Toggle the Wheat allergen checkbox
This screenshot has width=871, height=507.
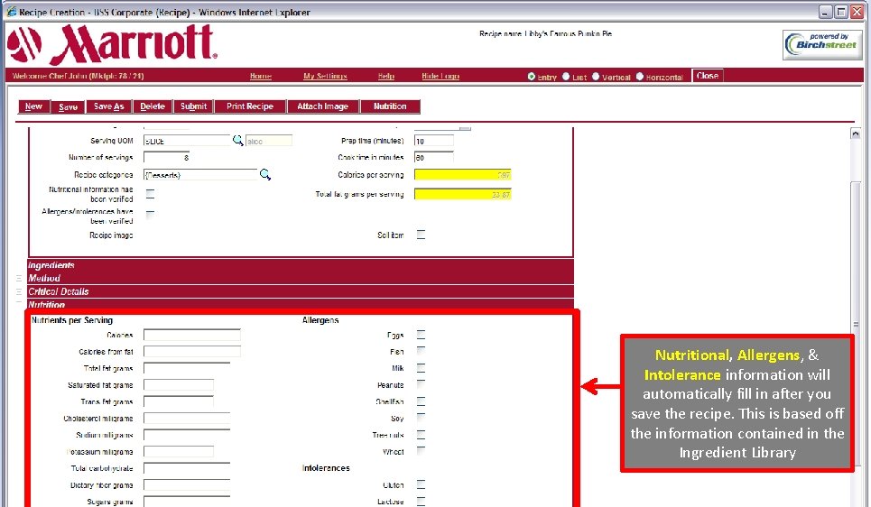click(x=421, y=451)
